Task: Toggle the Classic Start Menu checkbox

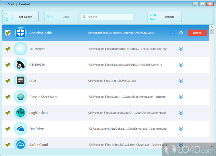Action: coord(8,97)
